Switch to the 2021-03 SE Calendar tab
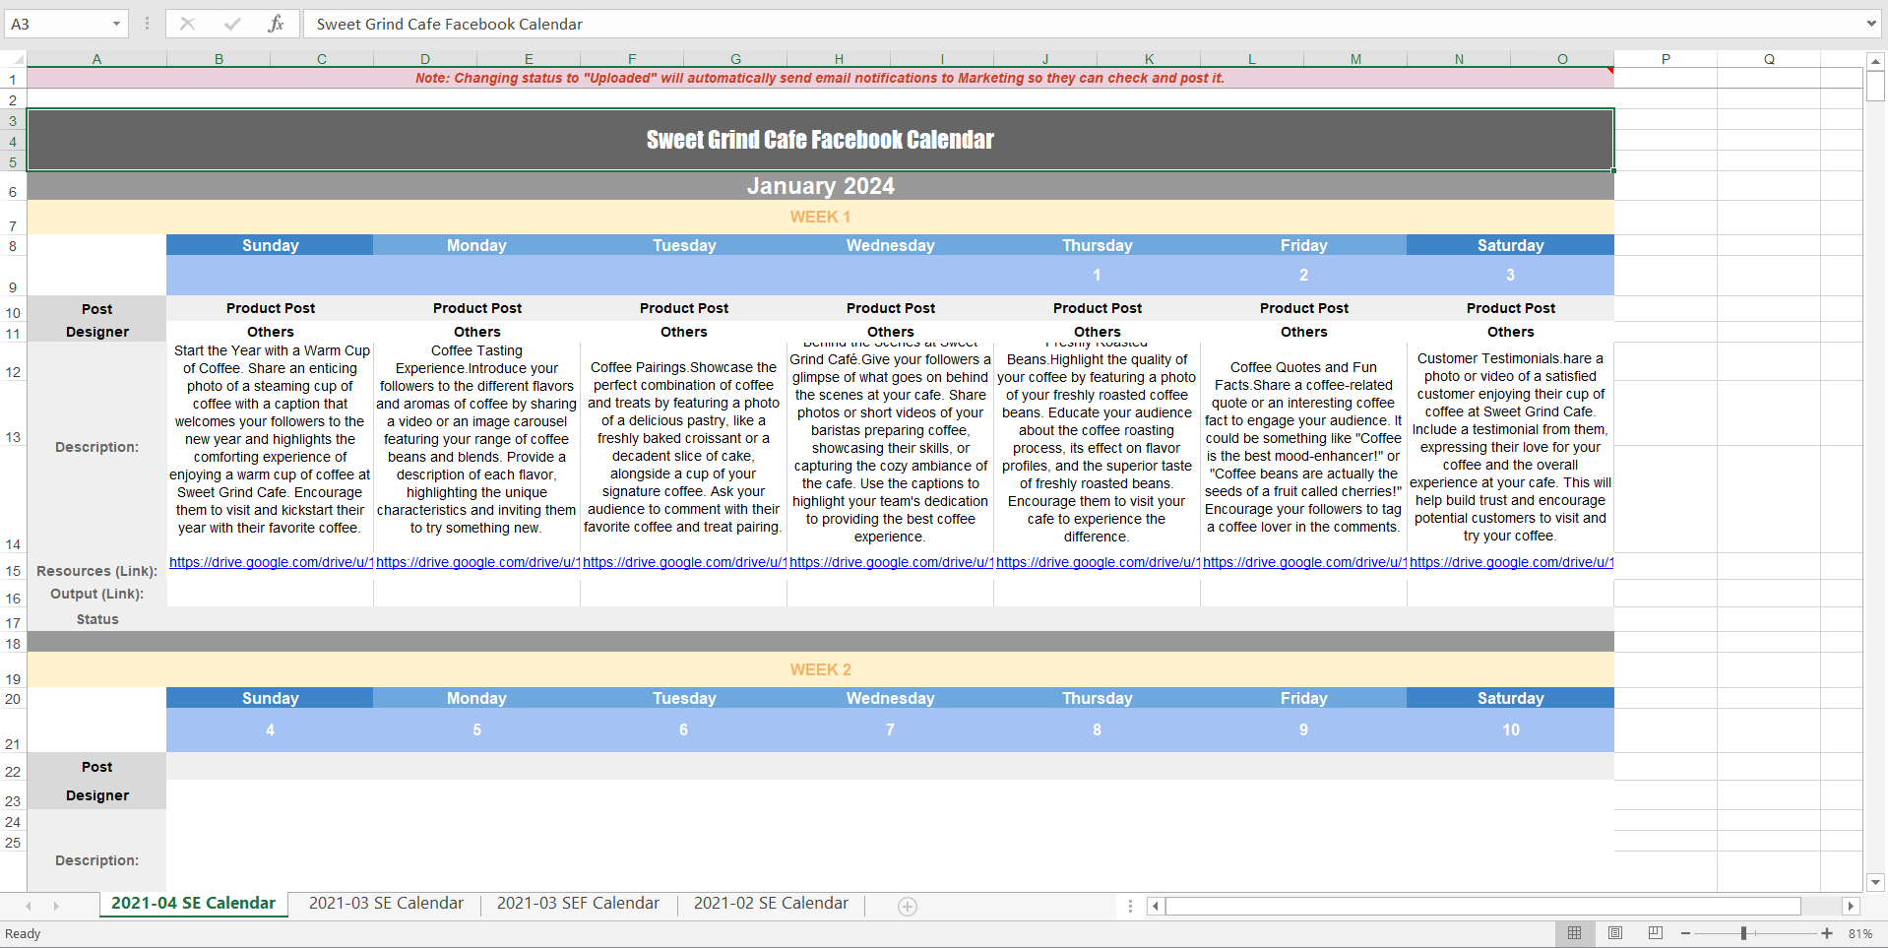Viewport: 1888px width, 948px height. click(x=386, y=903)
